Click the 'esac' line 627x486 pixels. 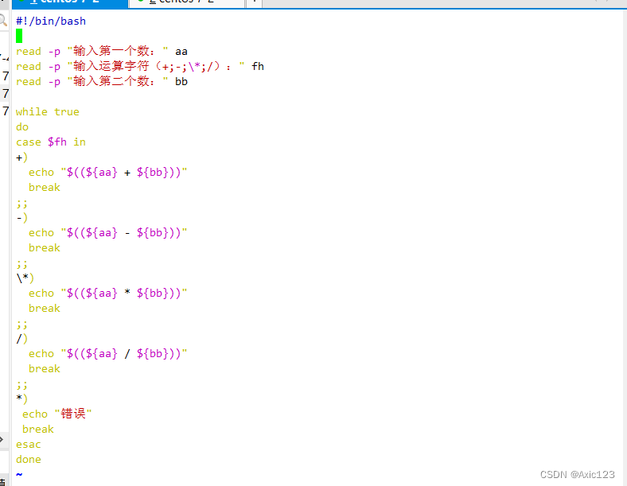(x=29, y=445)
